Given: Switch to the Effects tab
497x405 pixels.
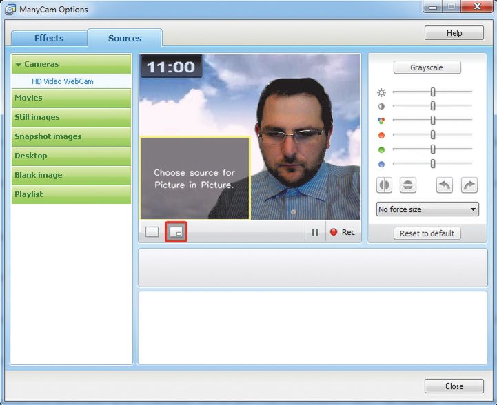Looking at the screenshot, I should tap(49, 39).
